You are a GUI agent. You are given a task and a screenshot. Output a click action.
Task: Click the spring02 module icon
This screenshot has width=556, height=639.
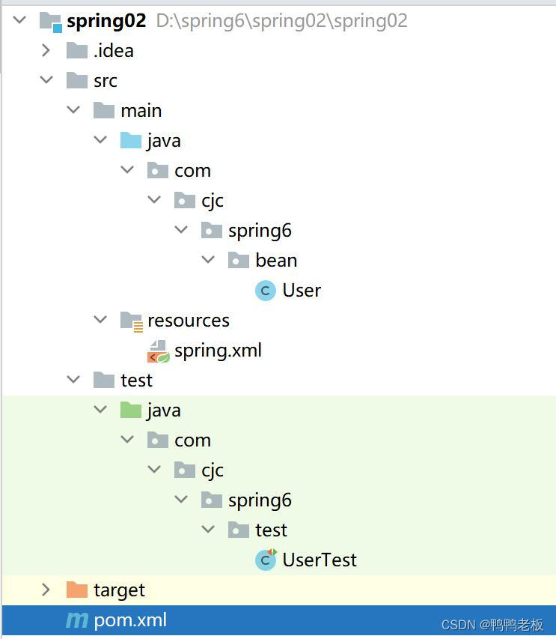point(51,19)
